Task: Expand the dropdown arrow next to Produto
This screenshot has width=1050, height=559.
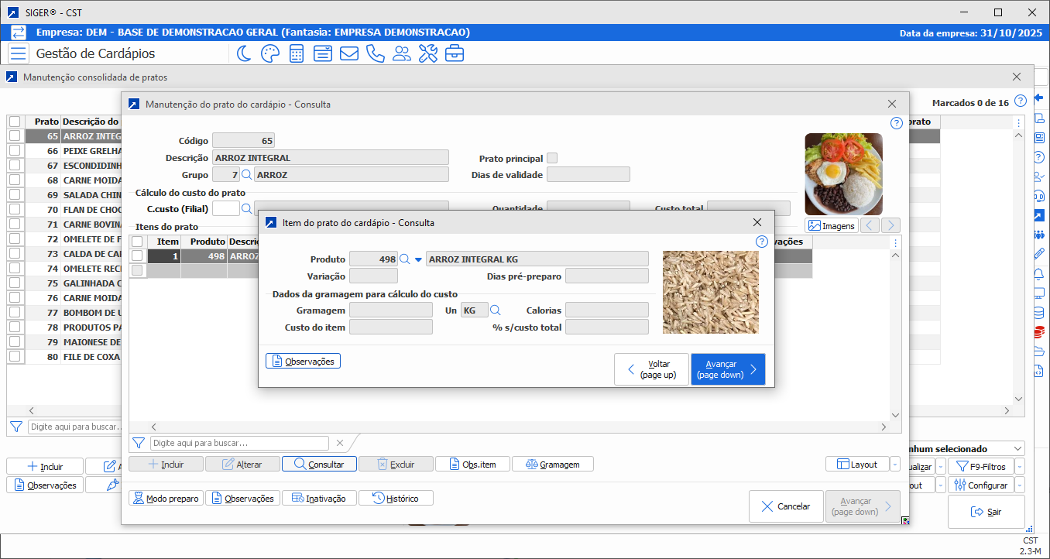Action: pyautogui.click(x=418, y=259)
